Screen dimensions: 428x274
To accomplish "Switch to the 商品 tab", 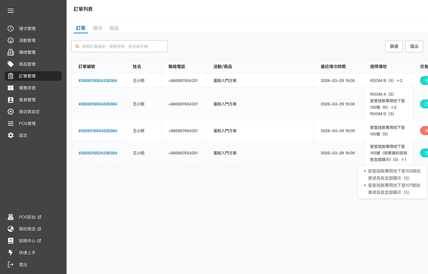I will click(114, 28).
